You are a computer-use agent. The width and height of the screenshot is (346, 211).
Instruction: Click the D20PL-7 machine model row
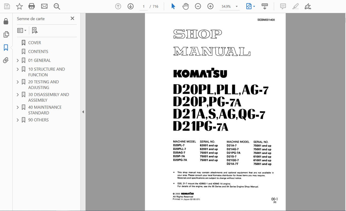click(x=195, y=145)
